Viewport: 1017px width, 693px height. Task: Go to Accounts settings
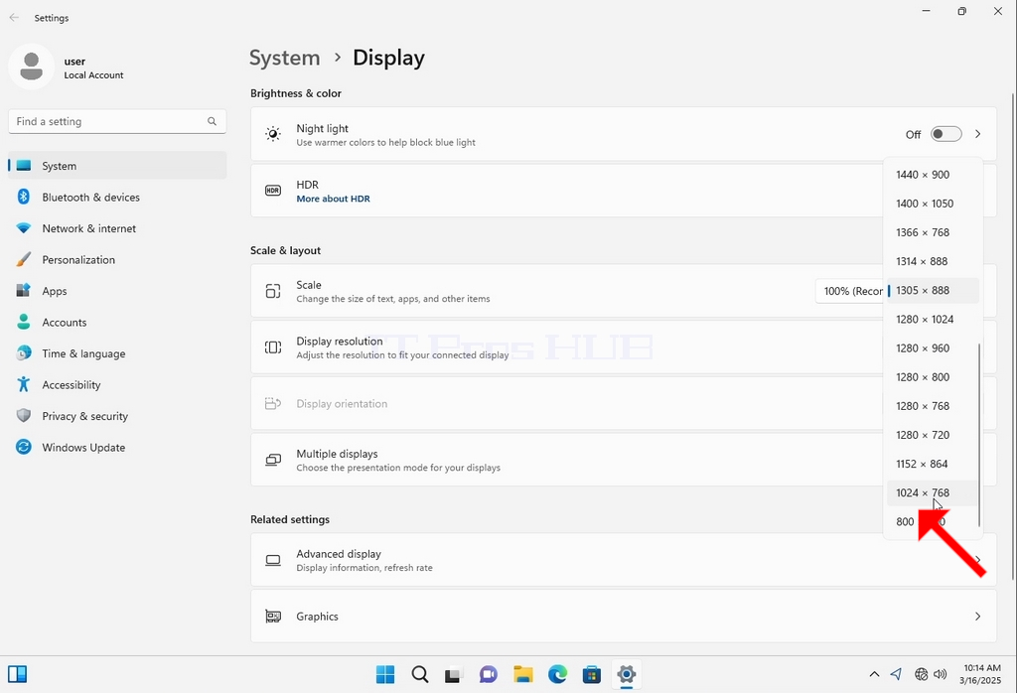click(117, 323)
